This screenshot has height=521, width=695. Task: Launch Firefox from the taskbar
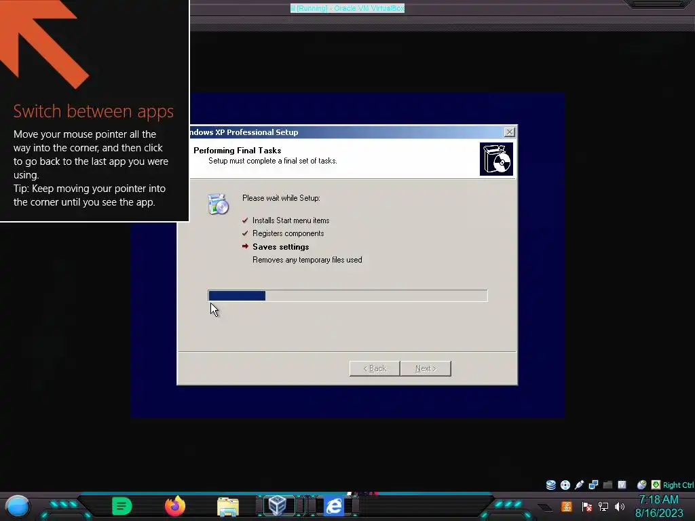175,506
